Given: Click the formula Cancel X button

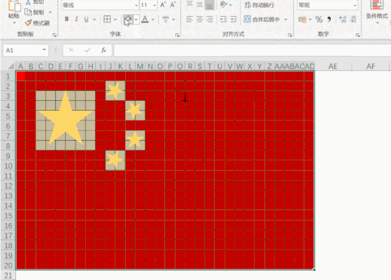Looking at the screenshot, I should coord(71,50).
